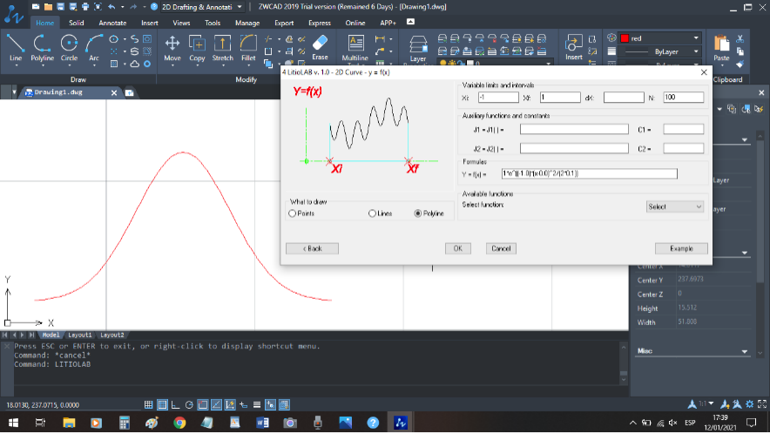The image size is (770, 434).
Task: Click the Insert block icon
Action: (573, 48)
